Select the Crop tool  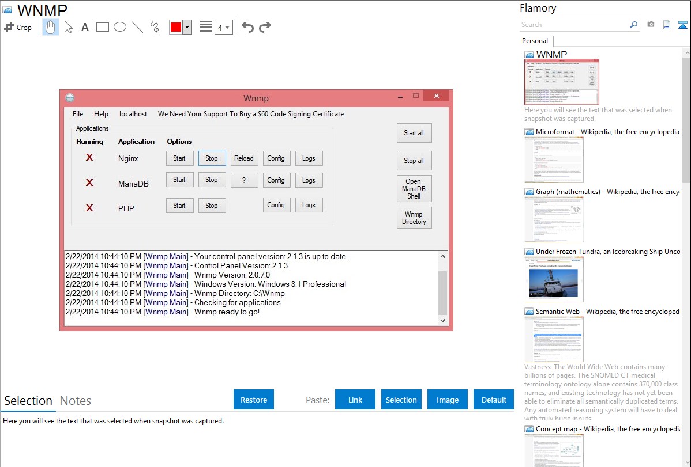pos(18,27)
